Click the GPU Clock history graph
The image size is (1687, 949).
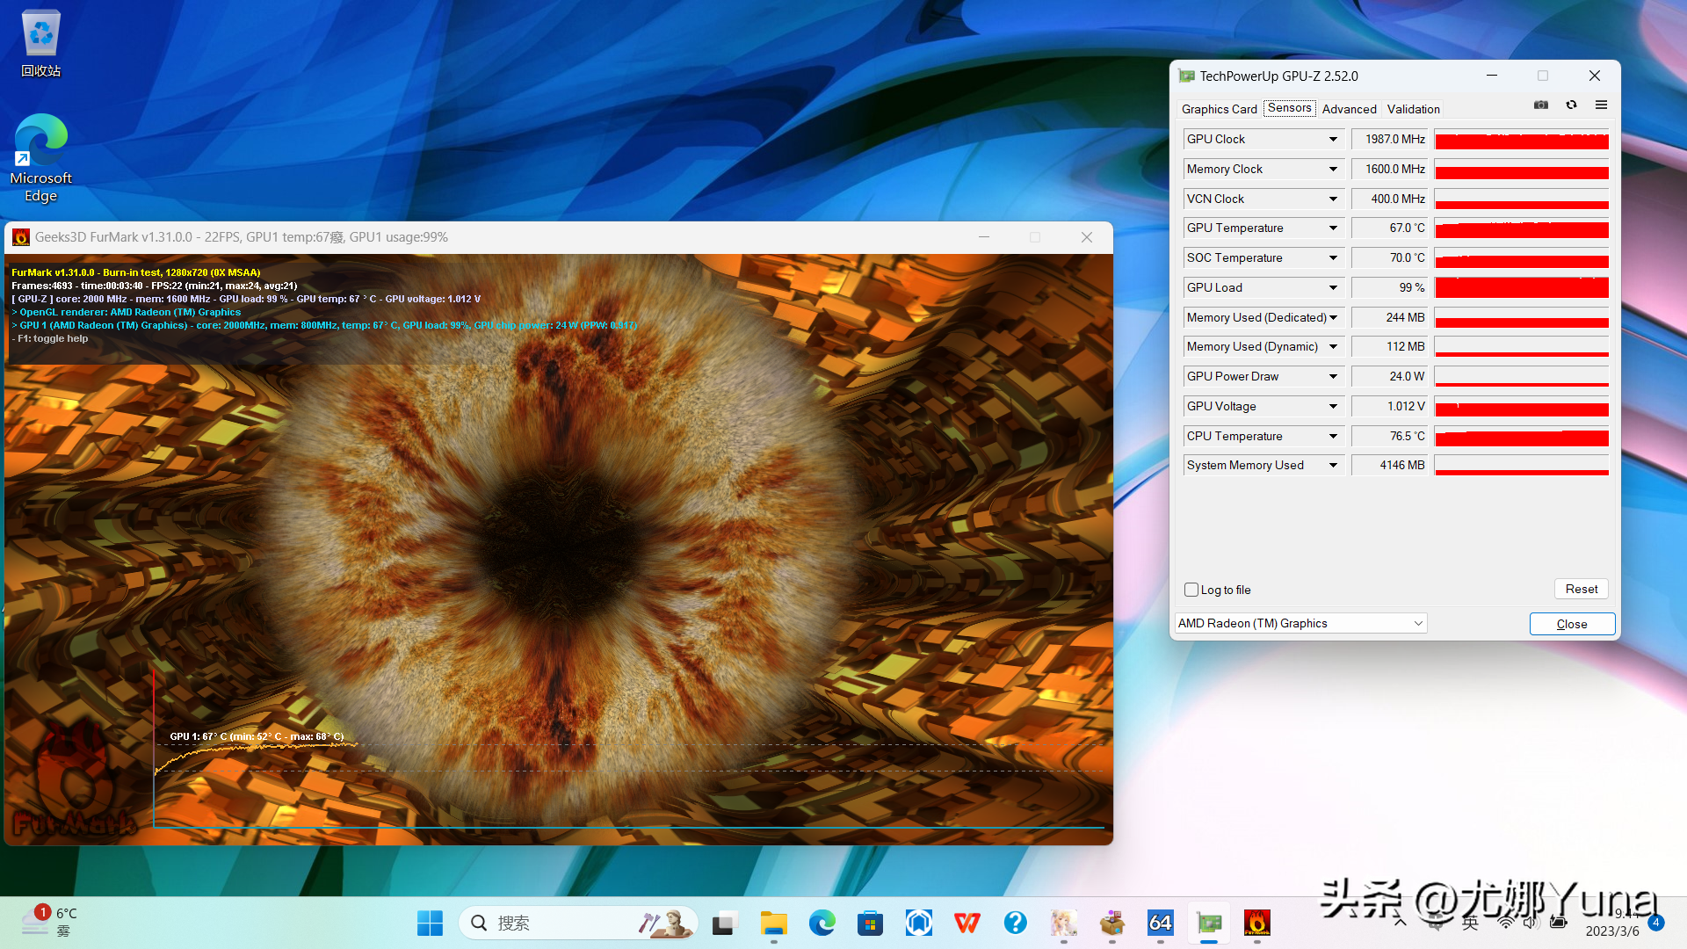(1522, 139)
